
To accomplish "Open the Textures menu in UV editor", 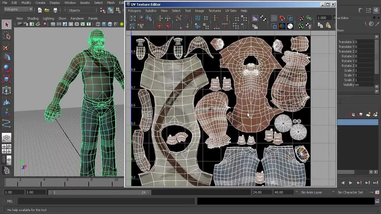I will pos(214,11).
